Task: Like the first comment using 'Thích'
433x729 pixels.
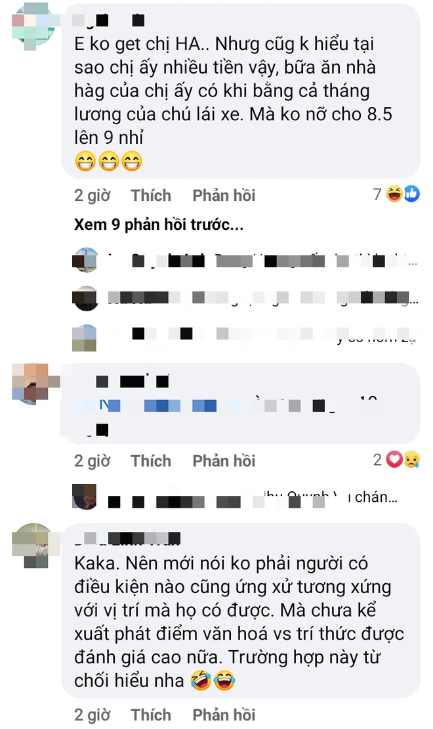Action: point(151,195)
